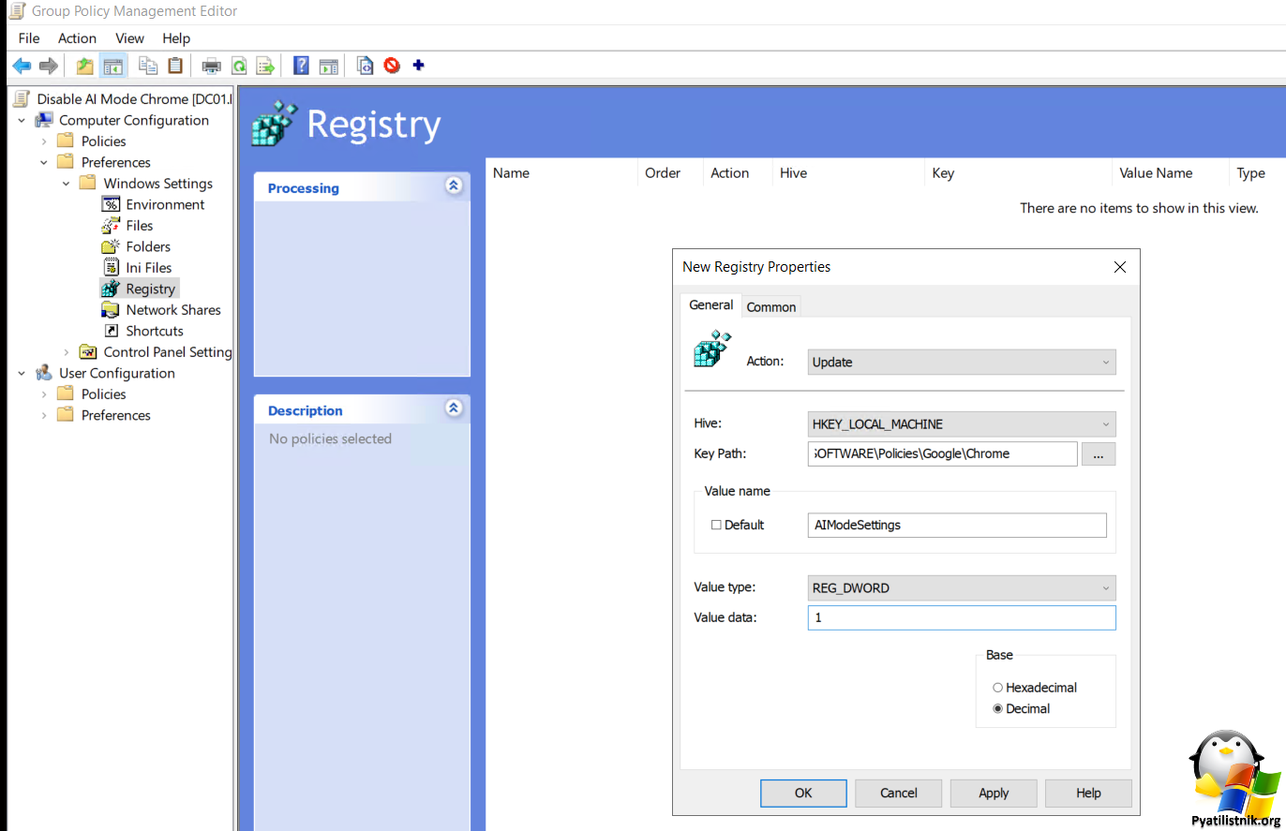Viewport: 1286px width, 831px height.
Task: Click the Apply button
Action: pos(993,793)
